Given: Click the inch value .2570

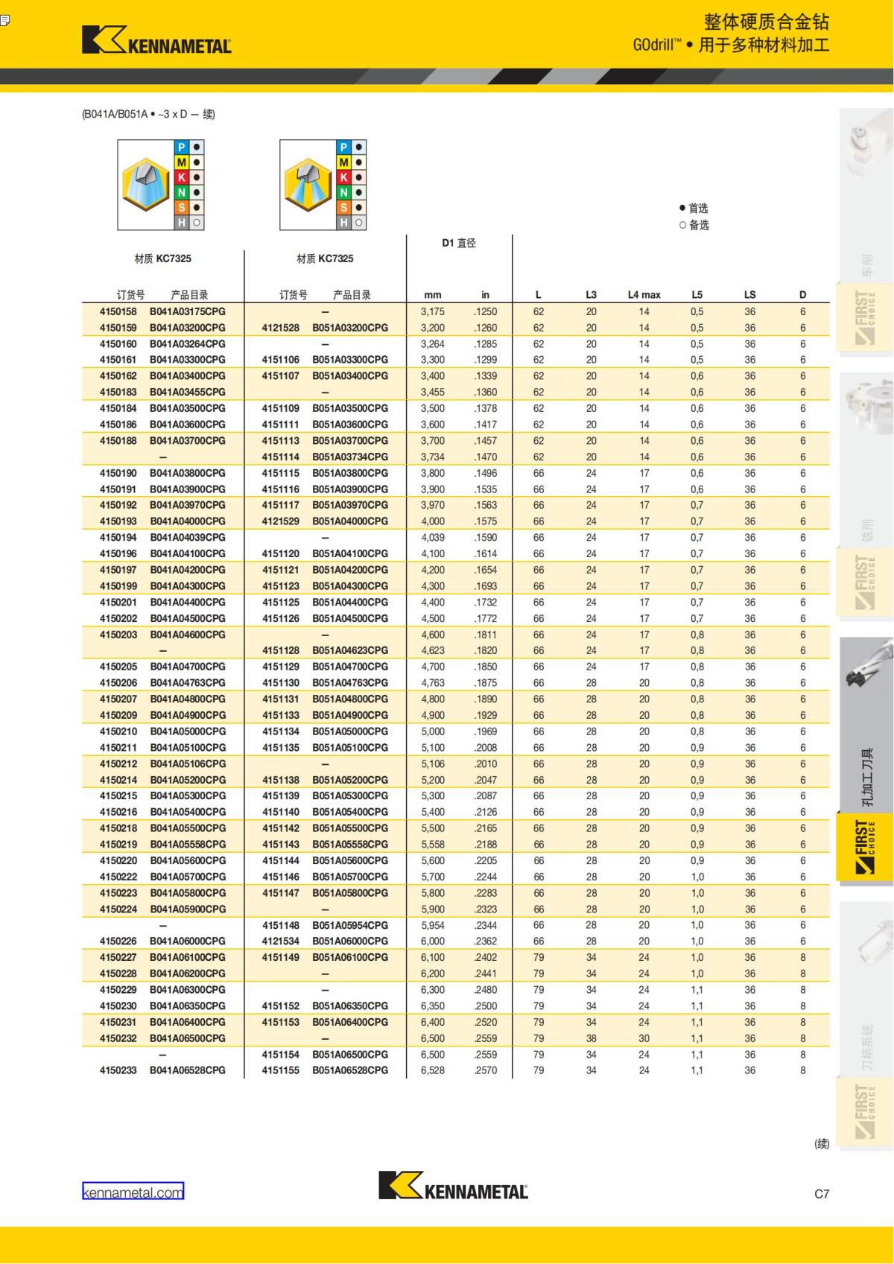Looking at the screenshot, I should point(486,1070).
